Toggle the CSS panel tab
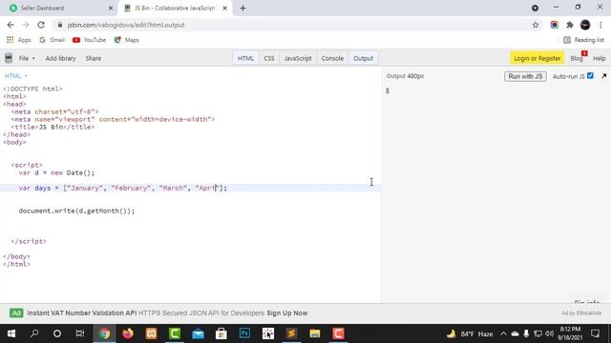This screenshot has height=343, width=611. [269, 58]
